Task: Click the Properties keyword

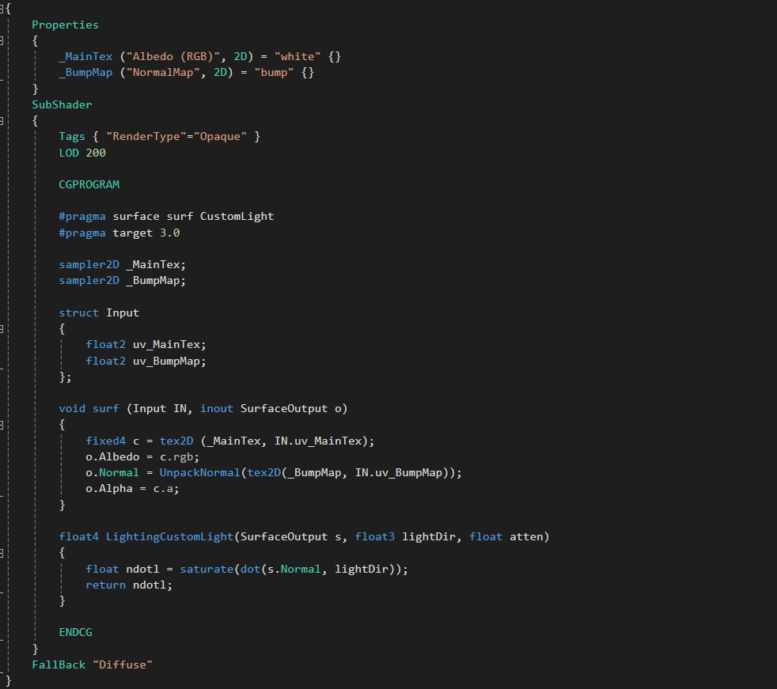Action: coord(65,25)
